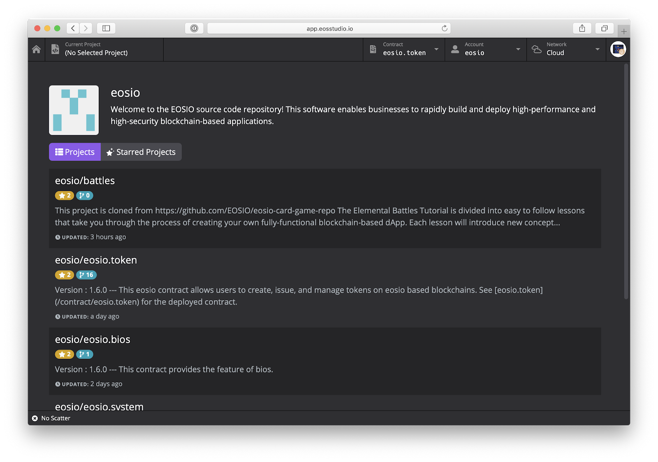Open the eosio/battles project
Viewport: 658px width, 462px height.
85,181
